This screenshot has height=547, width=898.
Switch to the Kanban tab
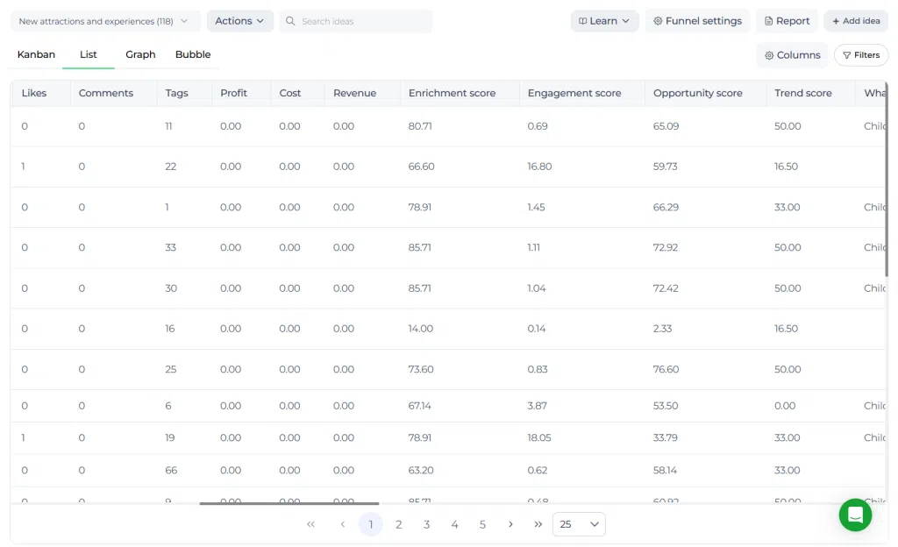[x=36, y=54]
